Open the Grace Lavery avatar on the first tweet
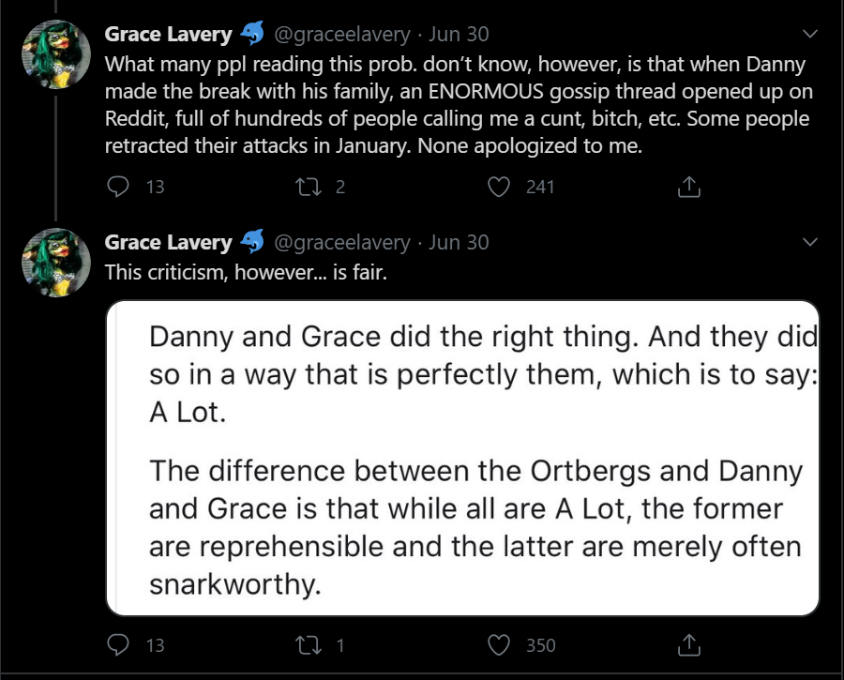Image resolution: width=844 pixels, height=680 pixels. pos(56,54)
